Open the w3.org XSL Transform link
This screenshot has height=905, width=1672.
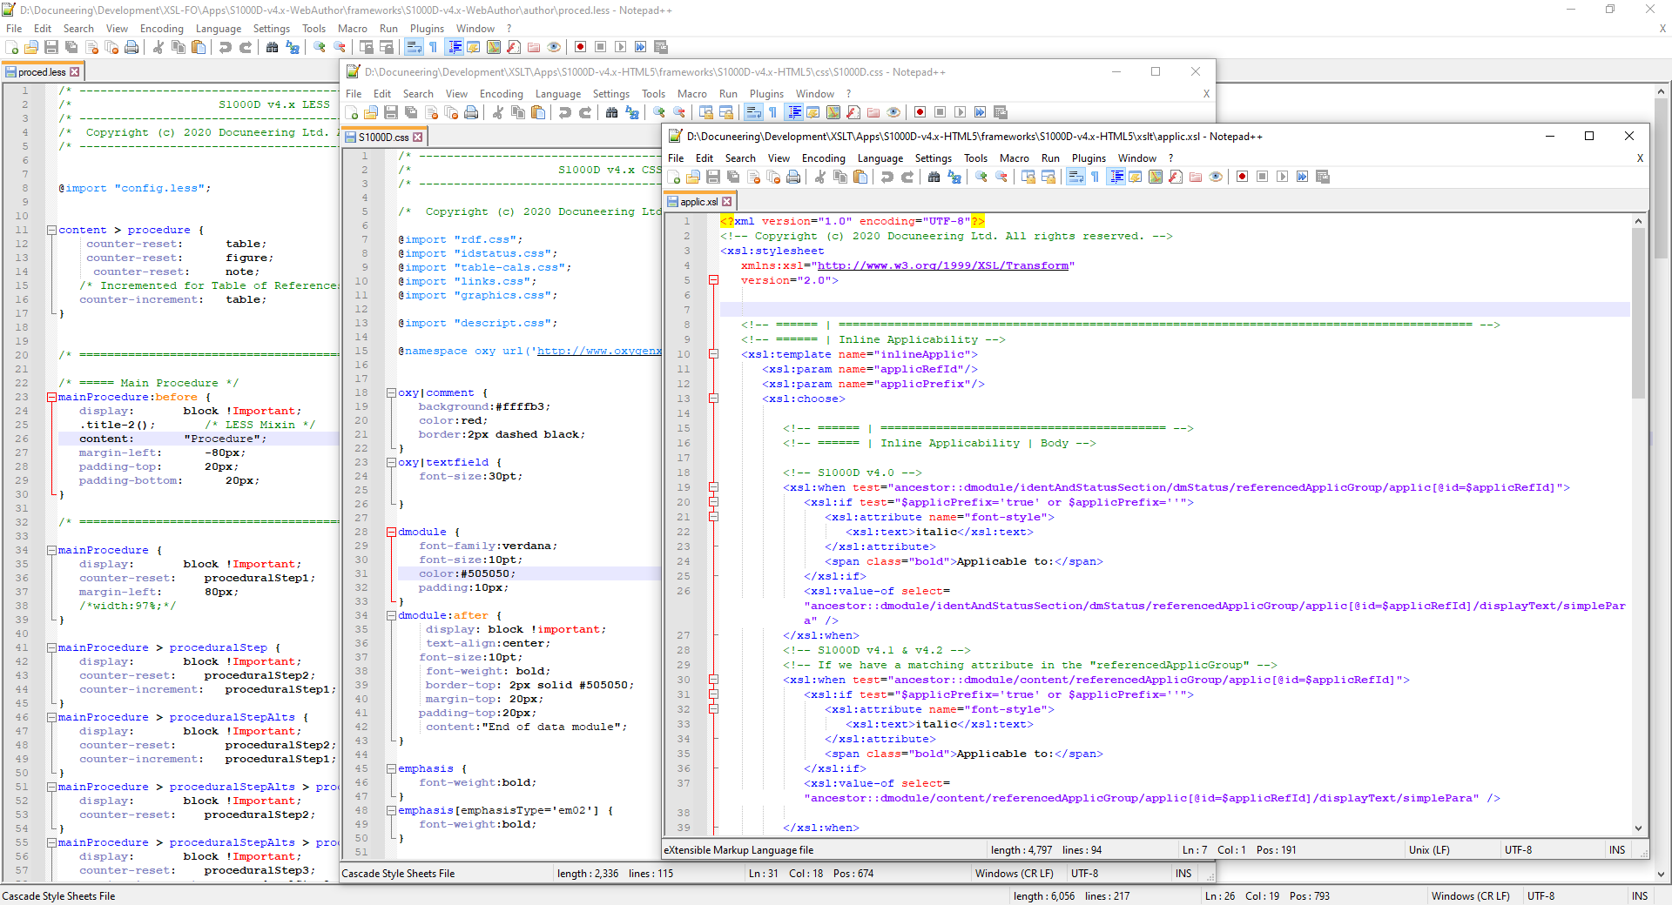tap(942, 265)
